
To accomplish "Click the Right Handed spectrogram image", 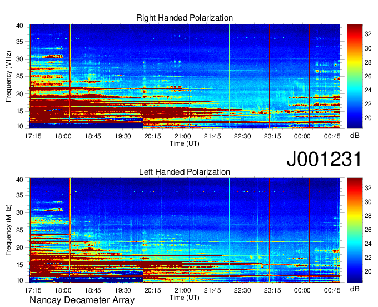I will (185, 76).
